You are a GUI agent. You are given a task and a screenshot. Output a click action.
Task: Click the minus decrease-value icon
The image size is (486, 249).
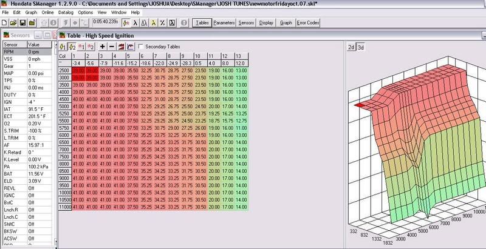(x=112, y=47)
